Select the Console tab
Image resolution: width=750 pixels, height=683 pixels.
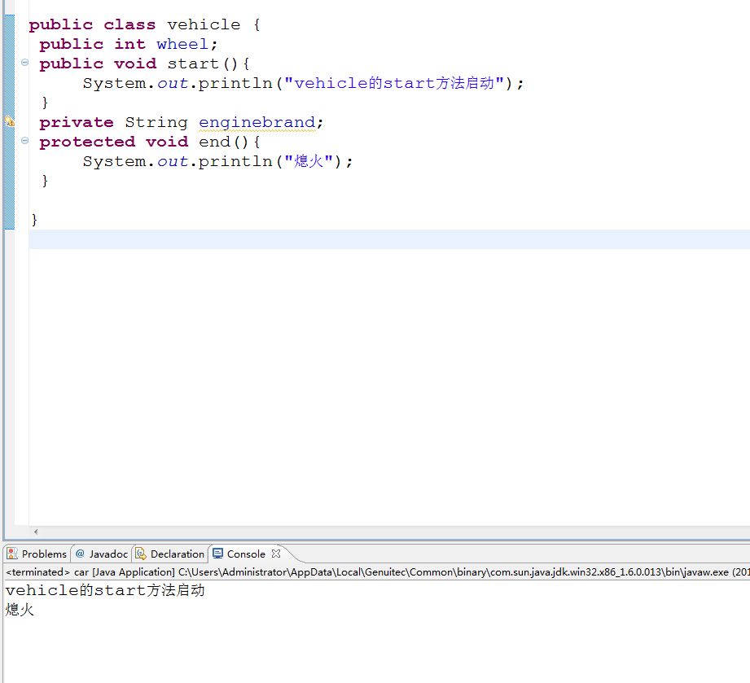point(246,554)
